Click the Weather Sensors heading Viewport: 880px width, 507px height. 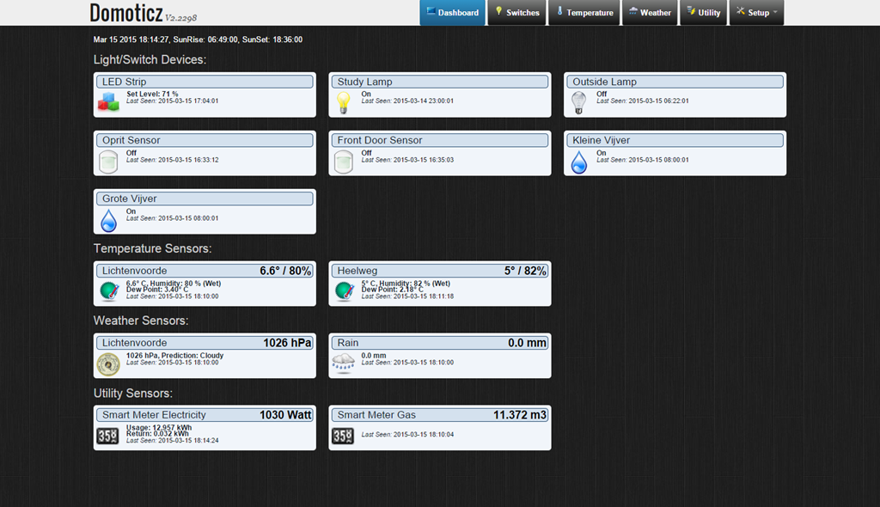pyautogui.click(x=141, y=321)
